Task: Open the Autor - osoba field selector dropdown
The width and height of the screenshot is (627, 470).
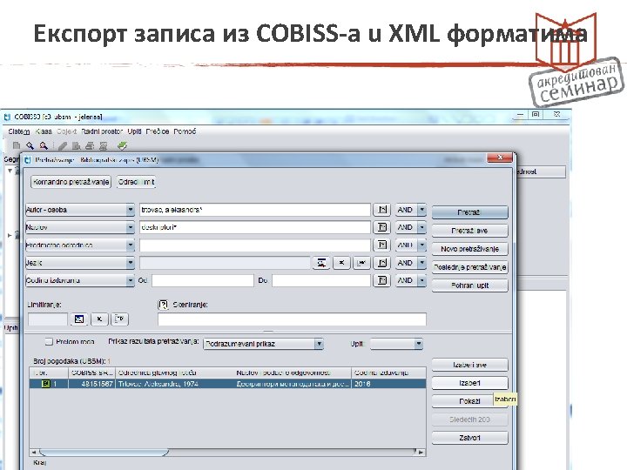Action: click(x=131, y=210)
